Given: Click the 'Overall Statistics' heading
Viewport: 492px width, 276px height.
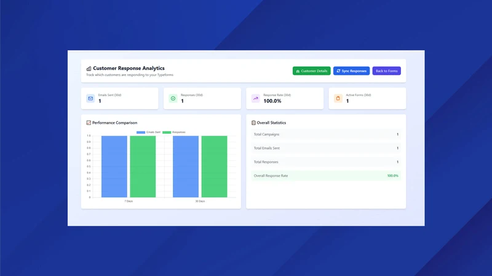Looking at the screenshot, I should click(x=271, y=123).
